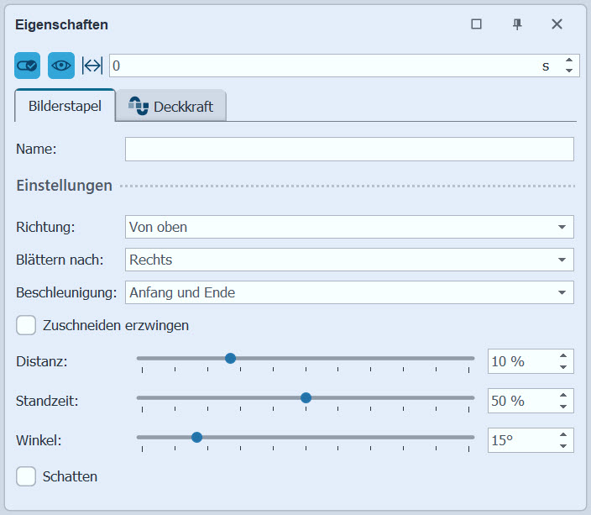Click the Name input field
Screen dimensions: 591x515
(349, 149)
